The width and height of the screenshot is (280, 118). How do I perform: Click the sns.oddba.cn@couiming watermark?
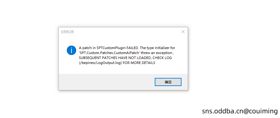click(240, 111)
